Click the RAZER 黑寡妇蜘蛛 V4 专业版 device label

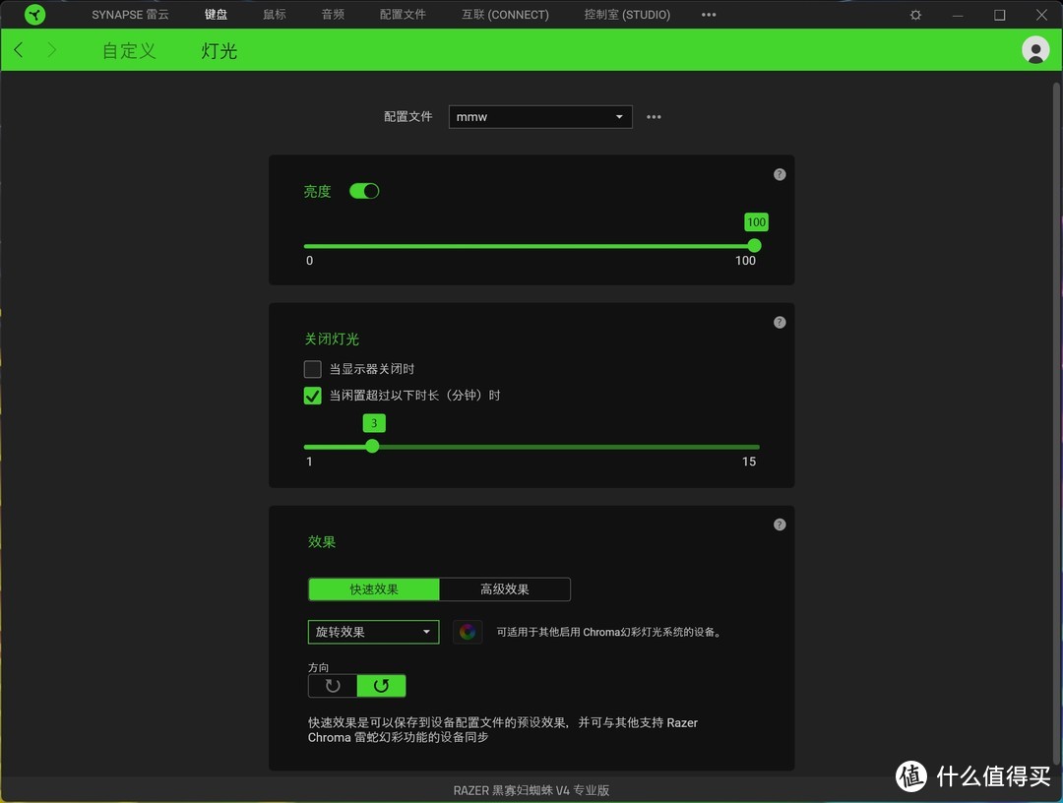point(531,790)
